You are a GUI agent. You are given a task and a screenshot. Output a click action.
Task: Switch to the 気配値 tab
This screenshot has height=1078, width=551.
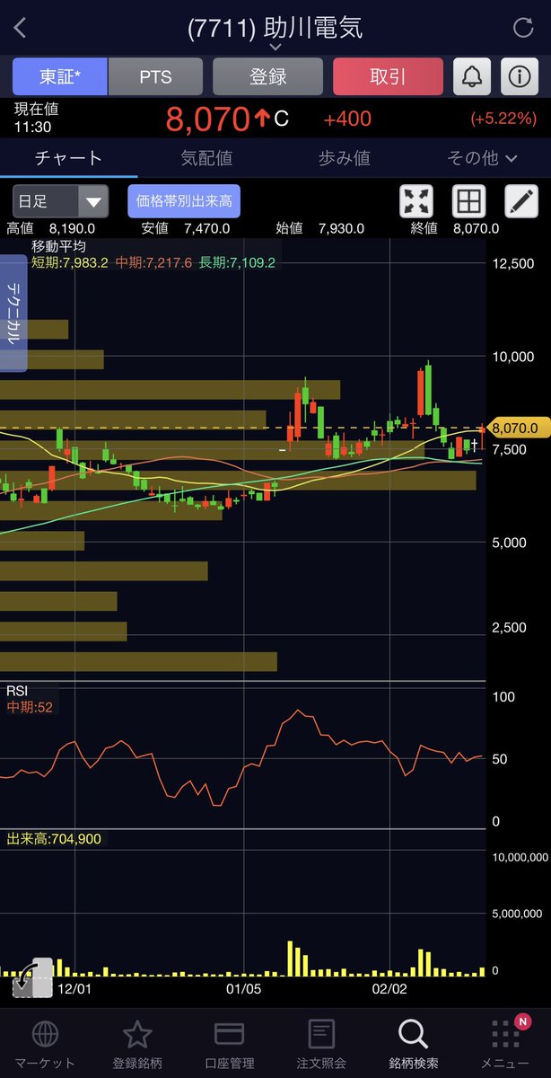coord(206,158)
